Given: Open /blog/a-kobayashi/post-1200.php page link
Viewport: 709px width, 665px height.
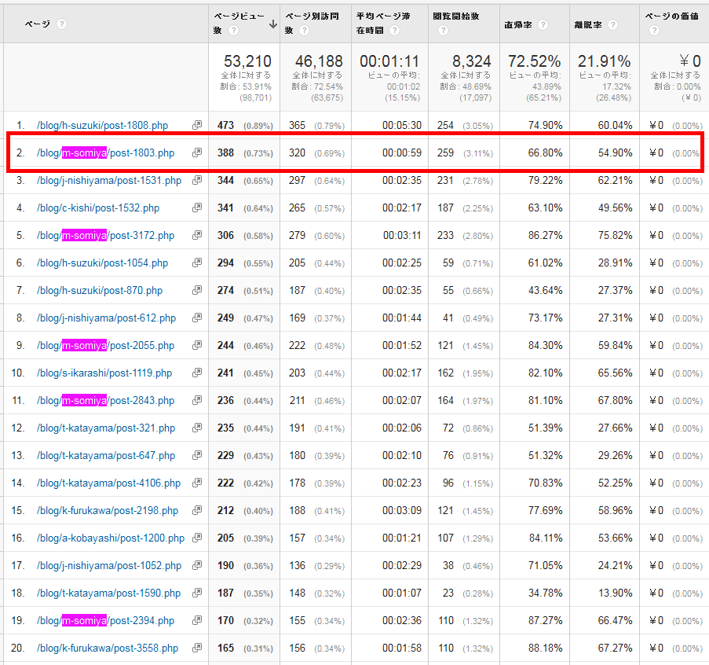Looking at the screenshot, I should (x=111, y=538).
